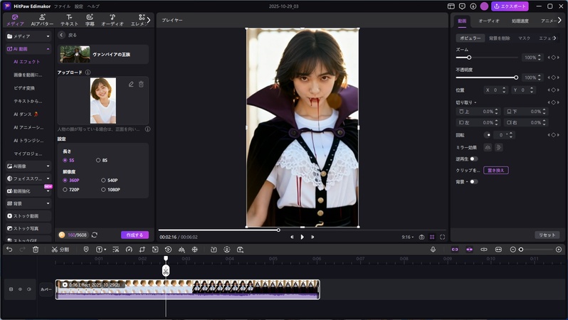Viewport: 568px width, 320px height.
Task: Expand the AI画像 section
Action: (28, 166)
